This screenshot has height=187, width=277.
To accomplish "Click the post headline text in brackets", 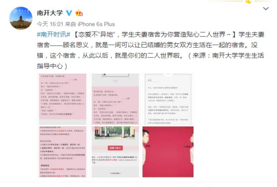I will (155, 35).
